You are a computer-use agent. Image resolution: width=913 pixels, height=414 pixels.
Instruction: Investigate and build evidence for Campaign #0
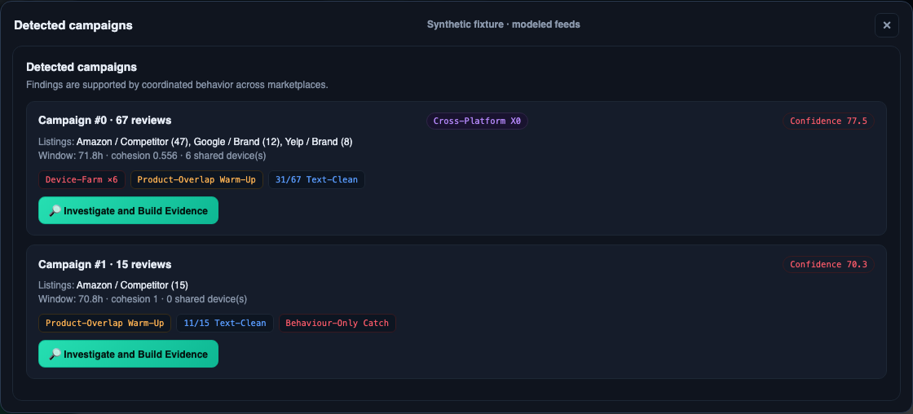128,210
